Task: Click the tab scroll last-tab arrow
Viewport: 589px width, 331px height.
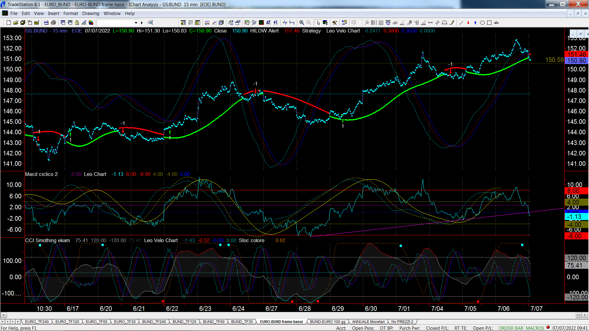Action: pyautogui.click(x=18, y=321)
